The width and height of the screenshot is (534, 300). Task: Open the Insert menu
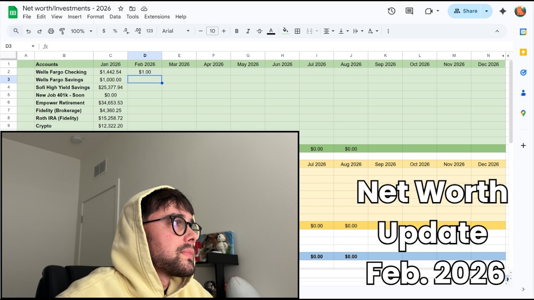75,17
